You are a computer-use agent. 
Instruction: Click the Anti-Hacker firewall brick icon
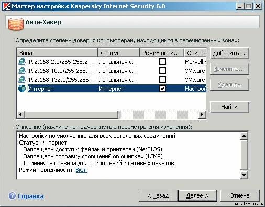(16, 24)
